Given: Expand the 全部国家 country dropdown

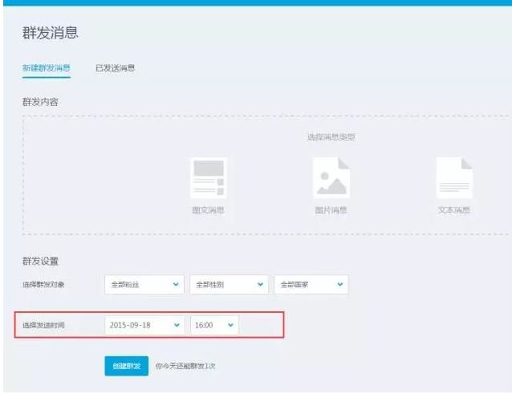Looking at the screenshot, I should [x=311, y=284].
